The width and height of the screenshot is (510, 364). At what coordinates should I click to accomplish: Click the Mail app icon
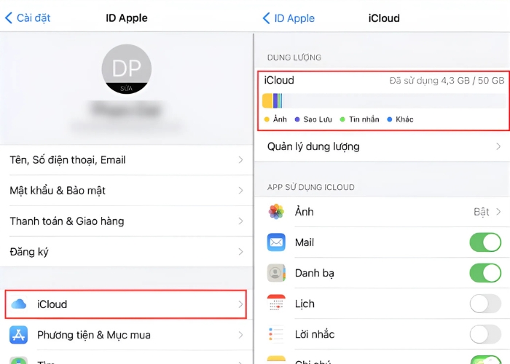(x=276, y=242)
